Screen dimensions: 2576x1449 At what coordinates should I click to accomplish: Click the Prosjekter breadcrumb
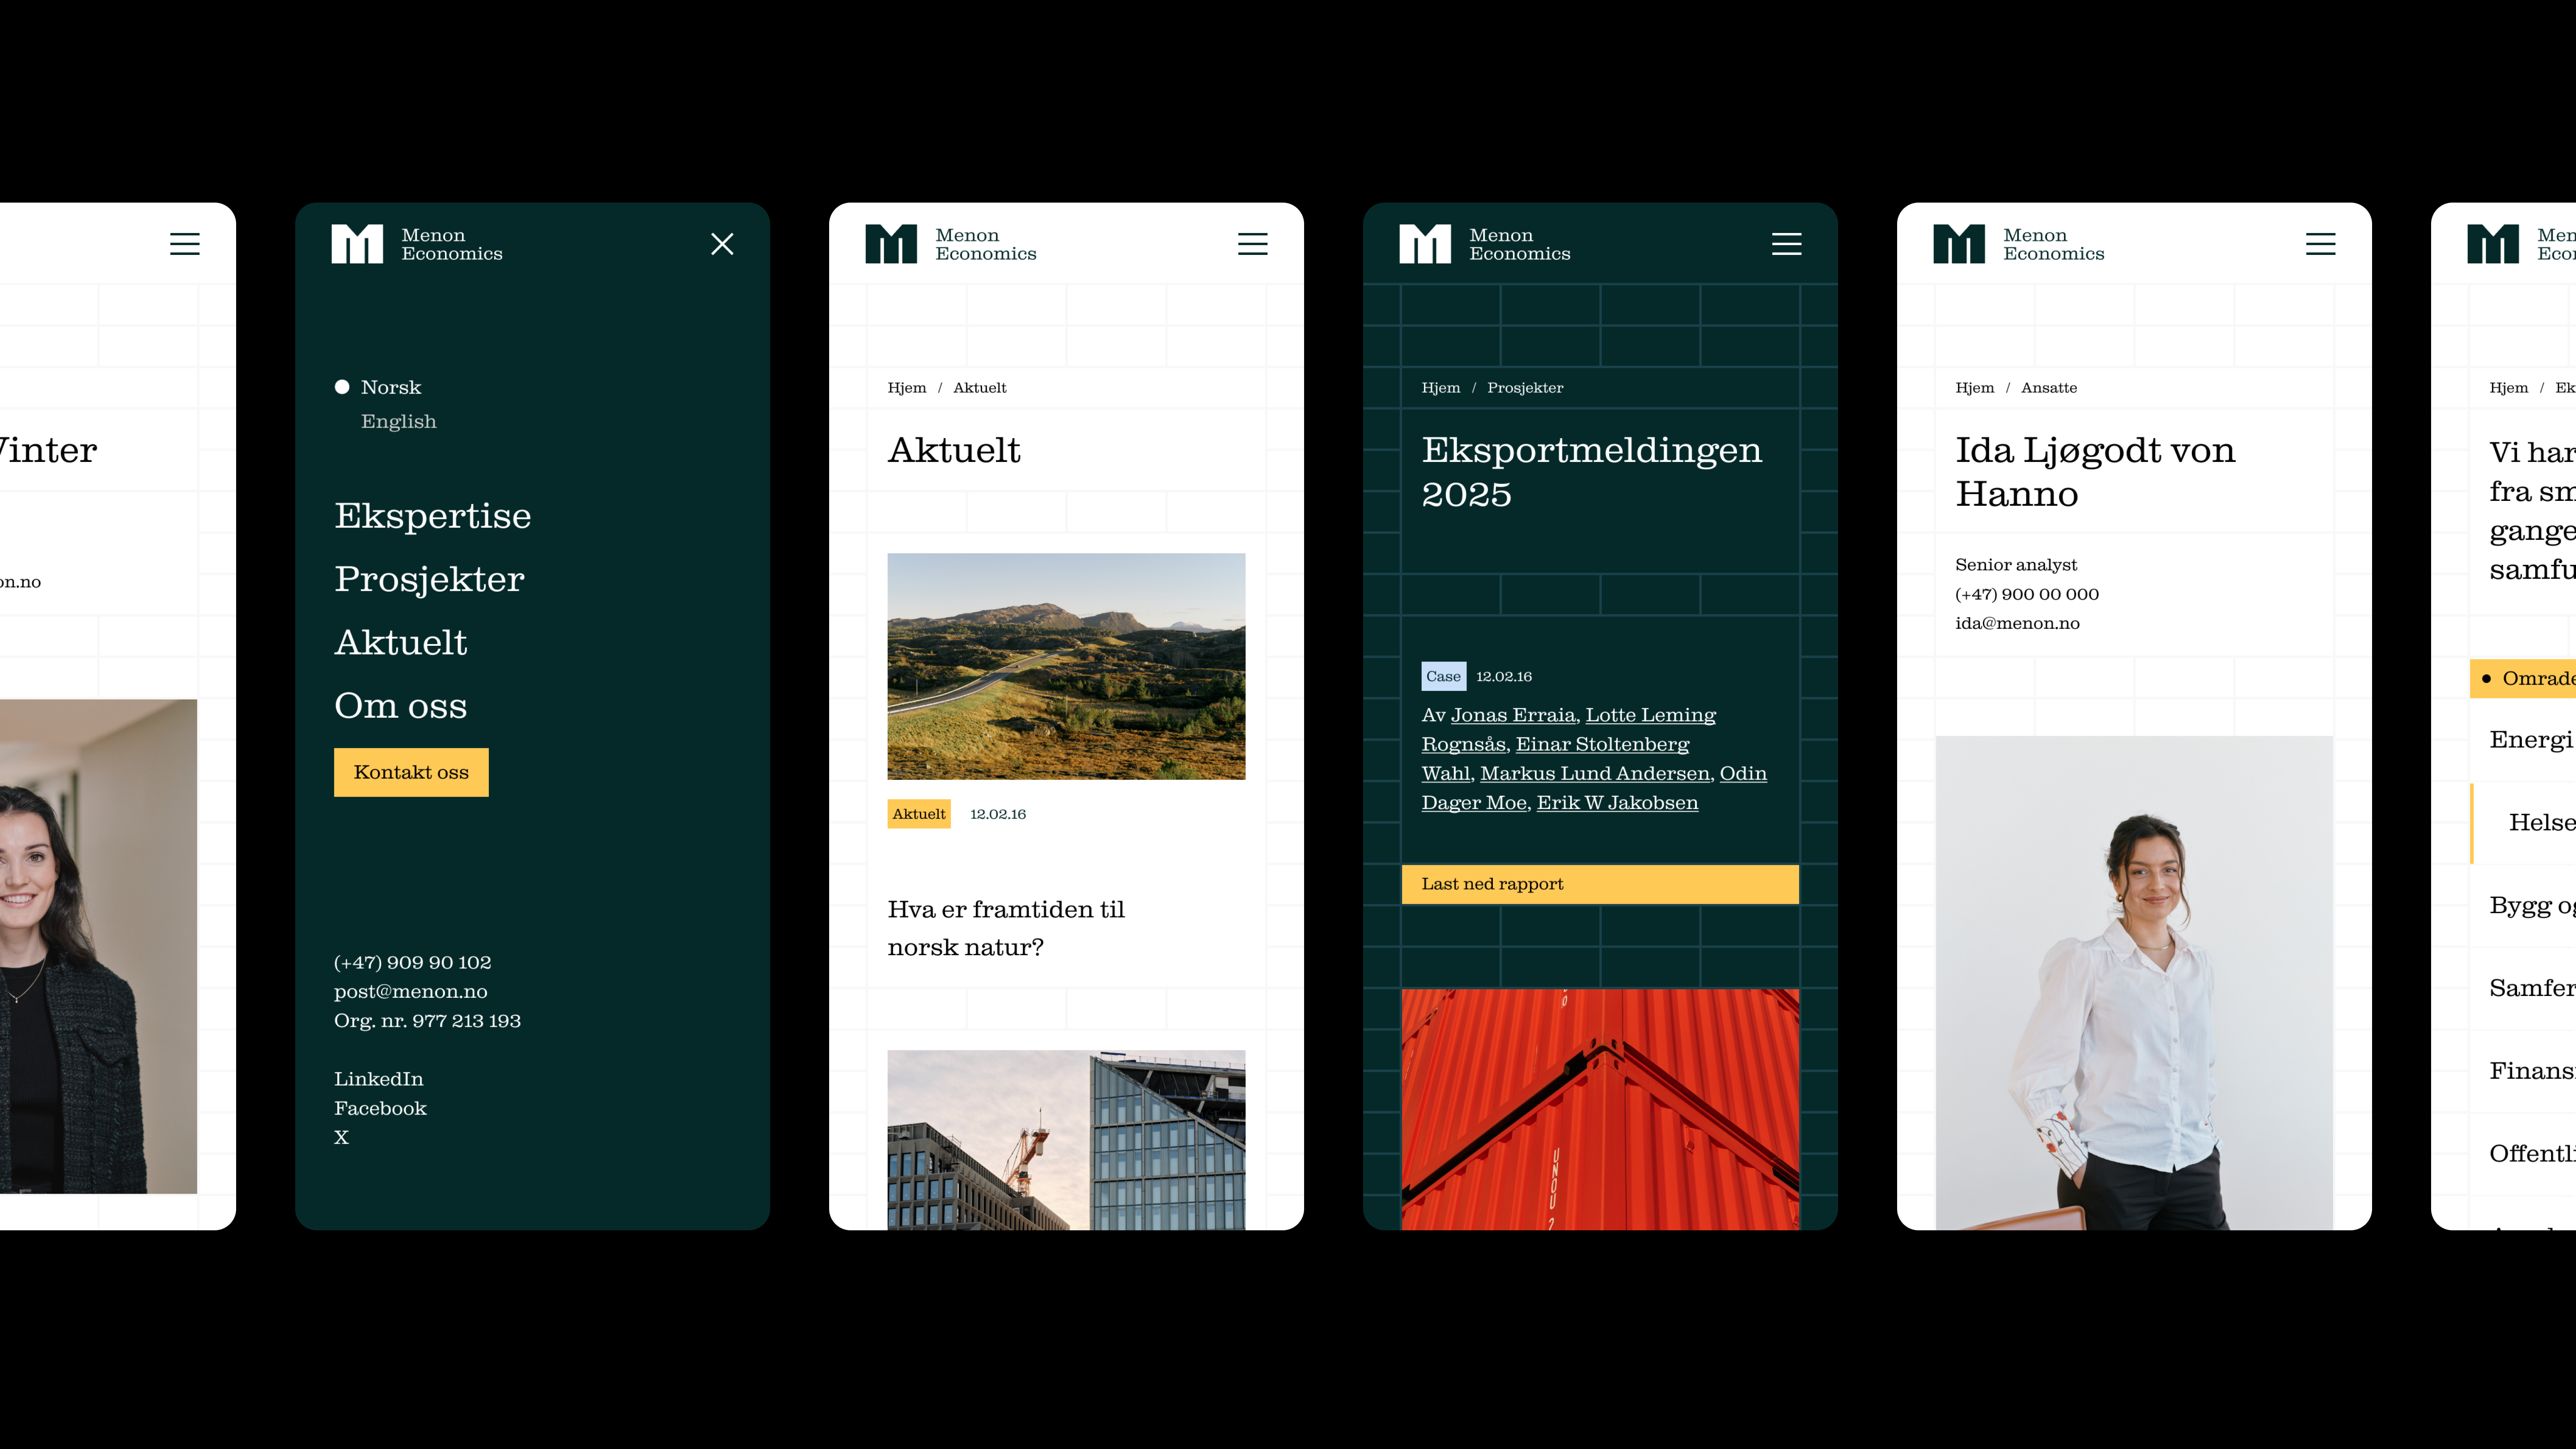point(1525,388)
